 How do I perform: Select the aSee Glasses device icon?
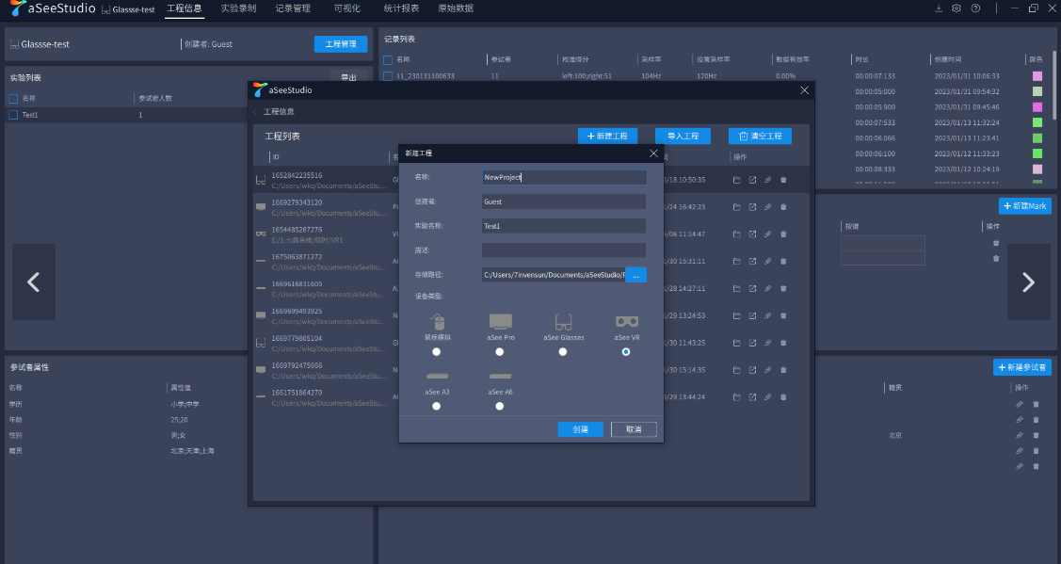coord(563,322)
